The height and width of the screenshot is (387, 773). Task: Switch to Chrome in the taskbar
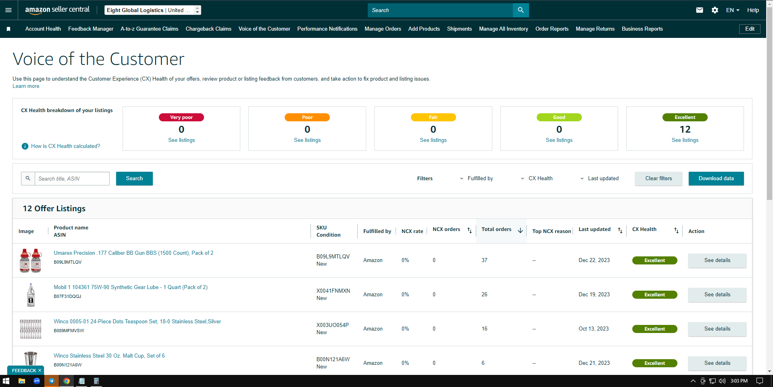[67, 381]
